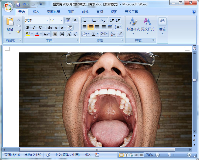Apply character shading icon
This screenshot has width=199, height=160.
[x=55, y=34]
